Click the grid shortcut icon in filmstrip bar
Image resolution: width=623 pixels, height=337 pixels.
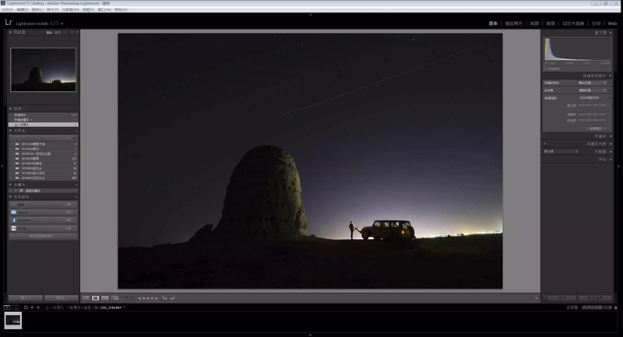point(26,307)
